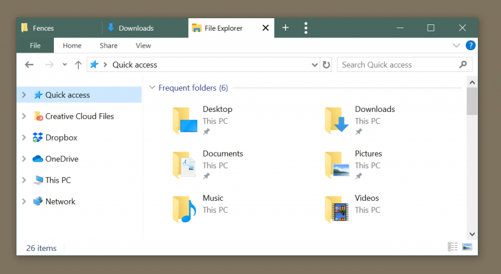Open the File menu
Image resolution: width=501 pixels, height=274 pixels.
click(x=35, y=46)
